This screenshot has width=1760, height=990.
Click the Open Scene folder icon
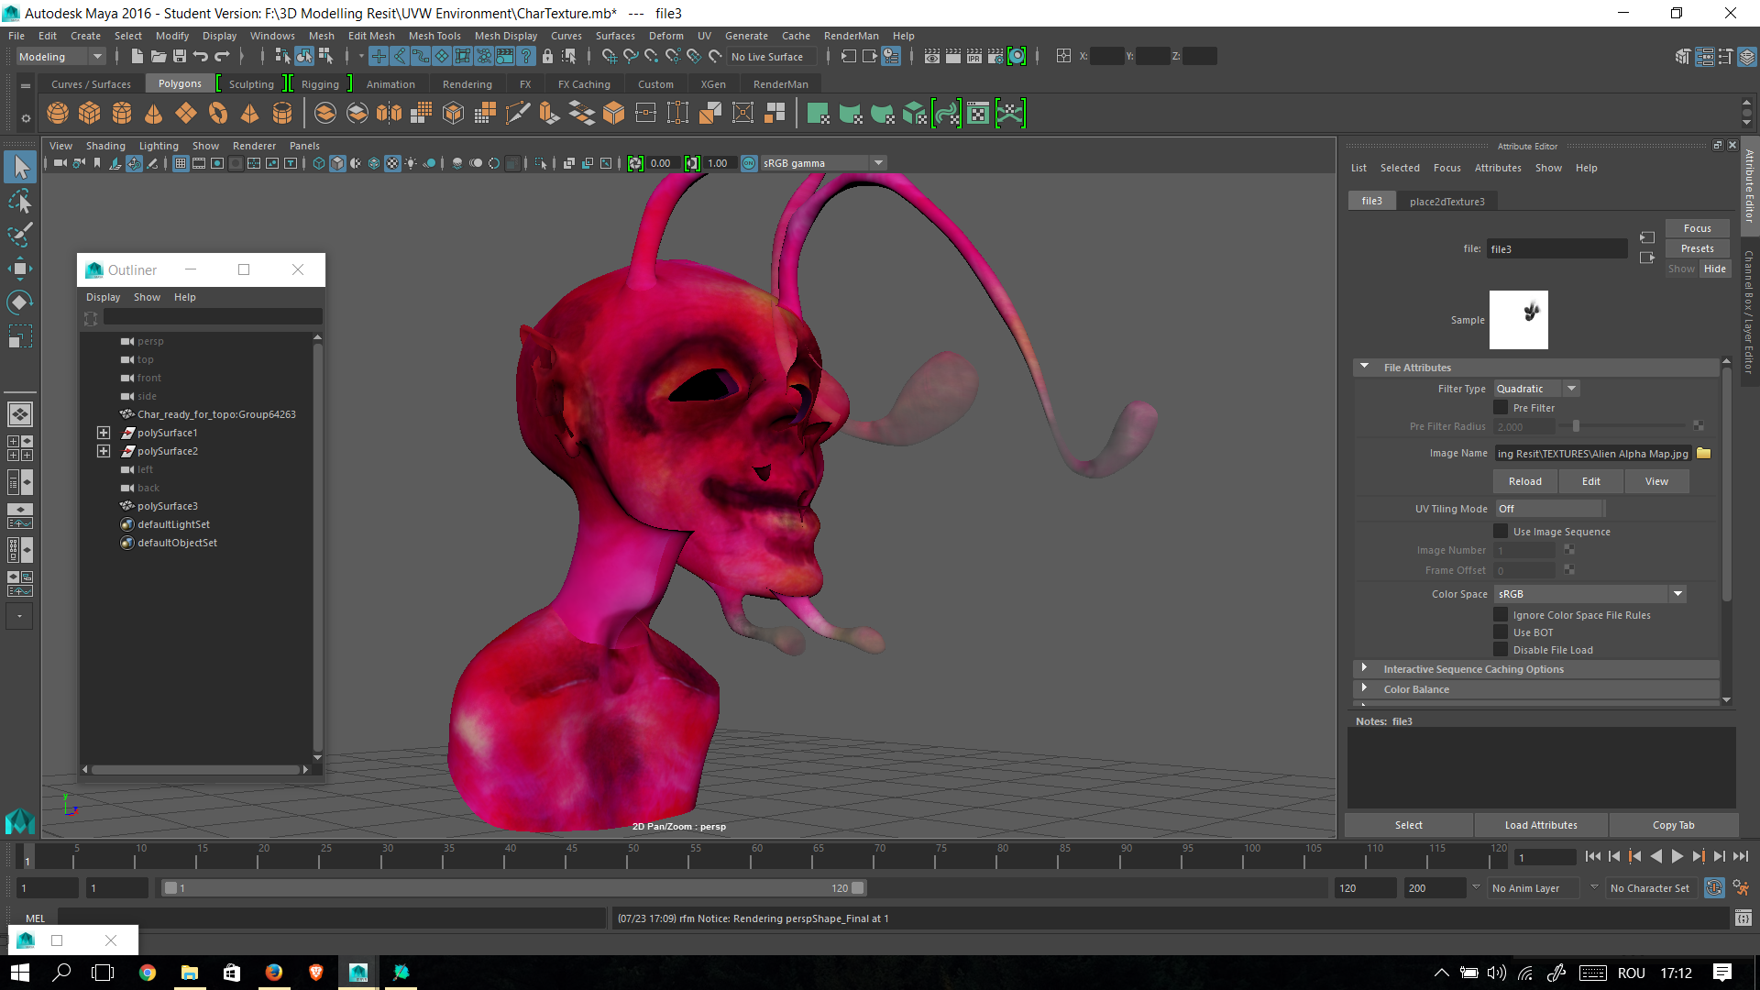pyautogui.click(x=158, y=56)
